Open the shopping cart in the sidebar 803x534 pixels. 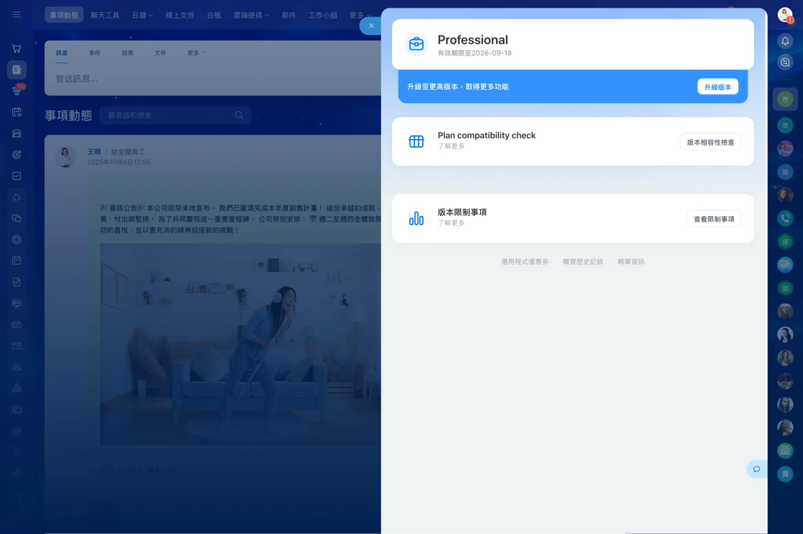pos(16,48)
